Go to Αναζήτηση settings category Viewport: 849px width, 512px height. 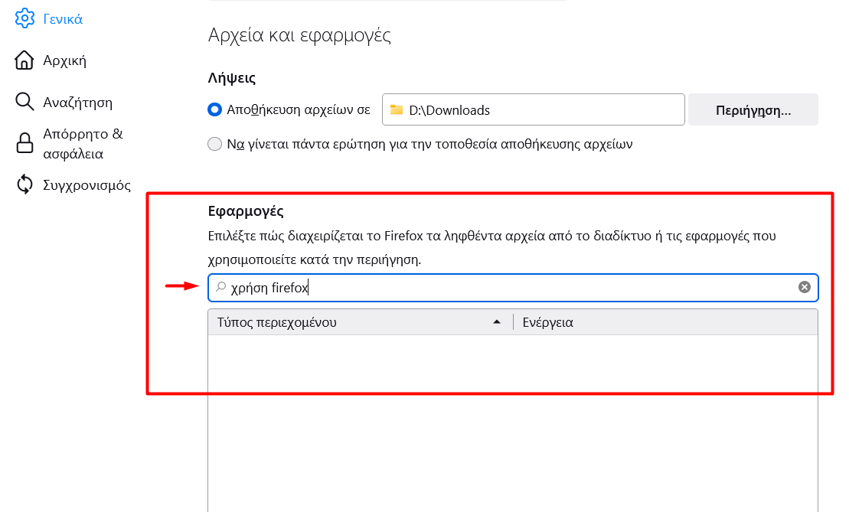(78, 103)
